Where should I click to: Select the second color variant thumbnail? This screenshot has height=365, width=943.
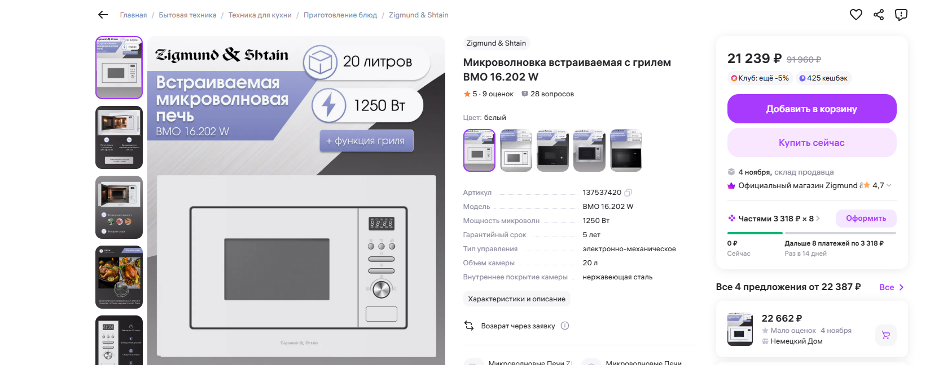tap(516, 150)
